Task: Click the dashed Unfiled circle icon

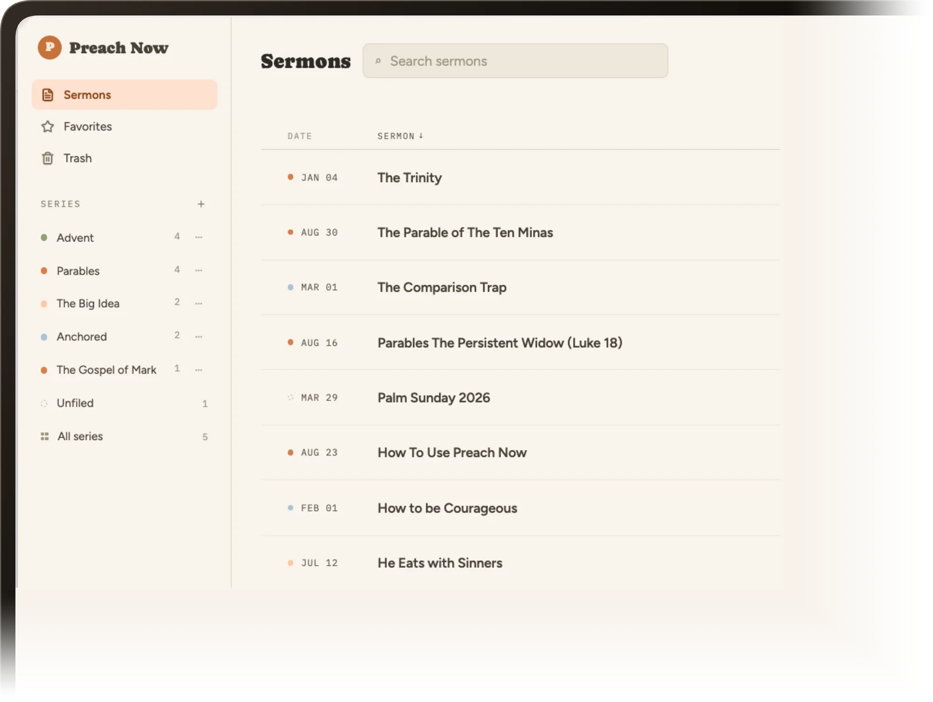Action: click(x=44, y=403)
